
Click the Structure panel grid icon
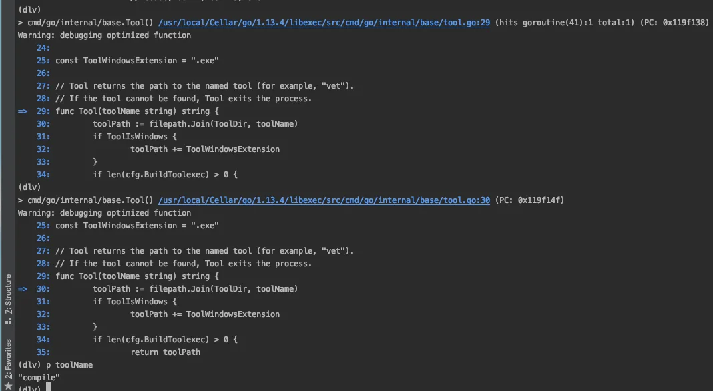(x=8, y=320)
